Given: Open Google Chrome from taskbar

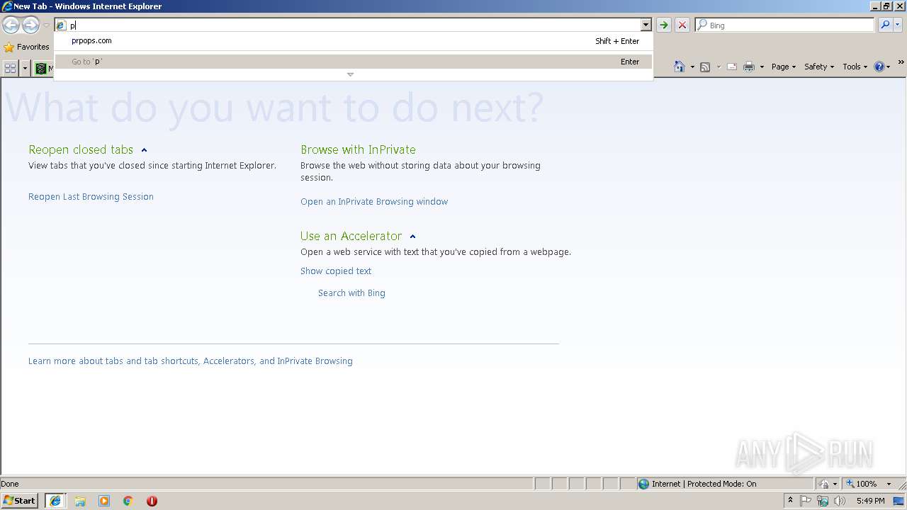Looking at the screenshot, I should coord(128,501).
